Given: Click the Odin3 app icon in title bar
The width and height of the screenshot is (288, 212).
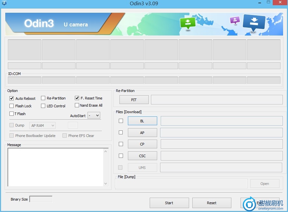Looking at the screenshot, I should (x=4, y=3).
